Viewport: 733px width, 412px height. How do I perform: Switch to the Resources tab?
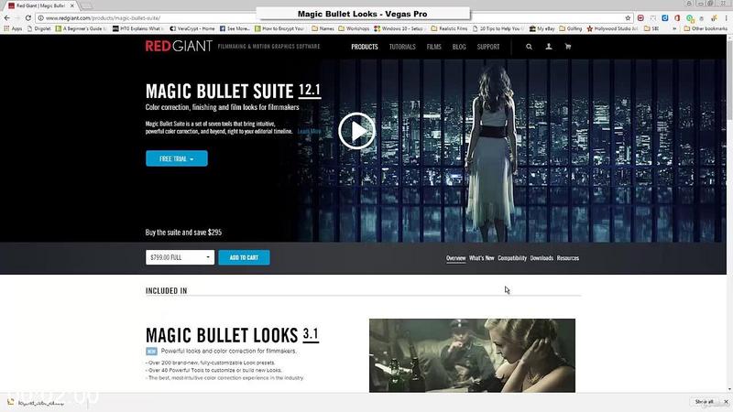(567, 258)
